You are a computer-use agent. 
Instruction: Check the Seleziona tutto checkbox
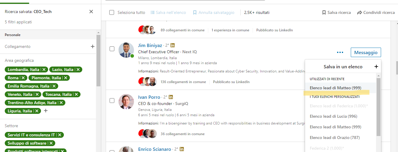pos(112,12)
